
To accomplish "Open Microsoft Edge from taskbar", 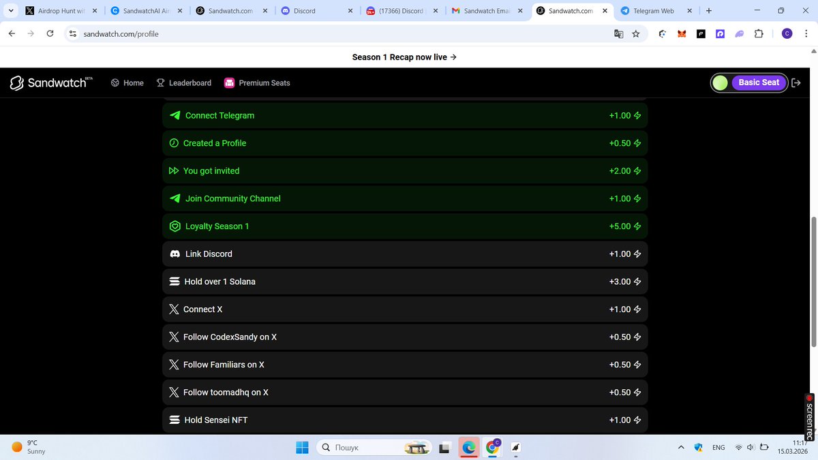I will tap(468, 448).
